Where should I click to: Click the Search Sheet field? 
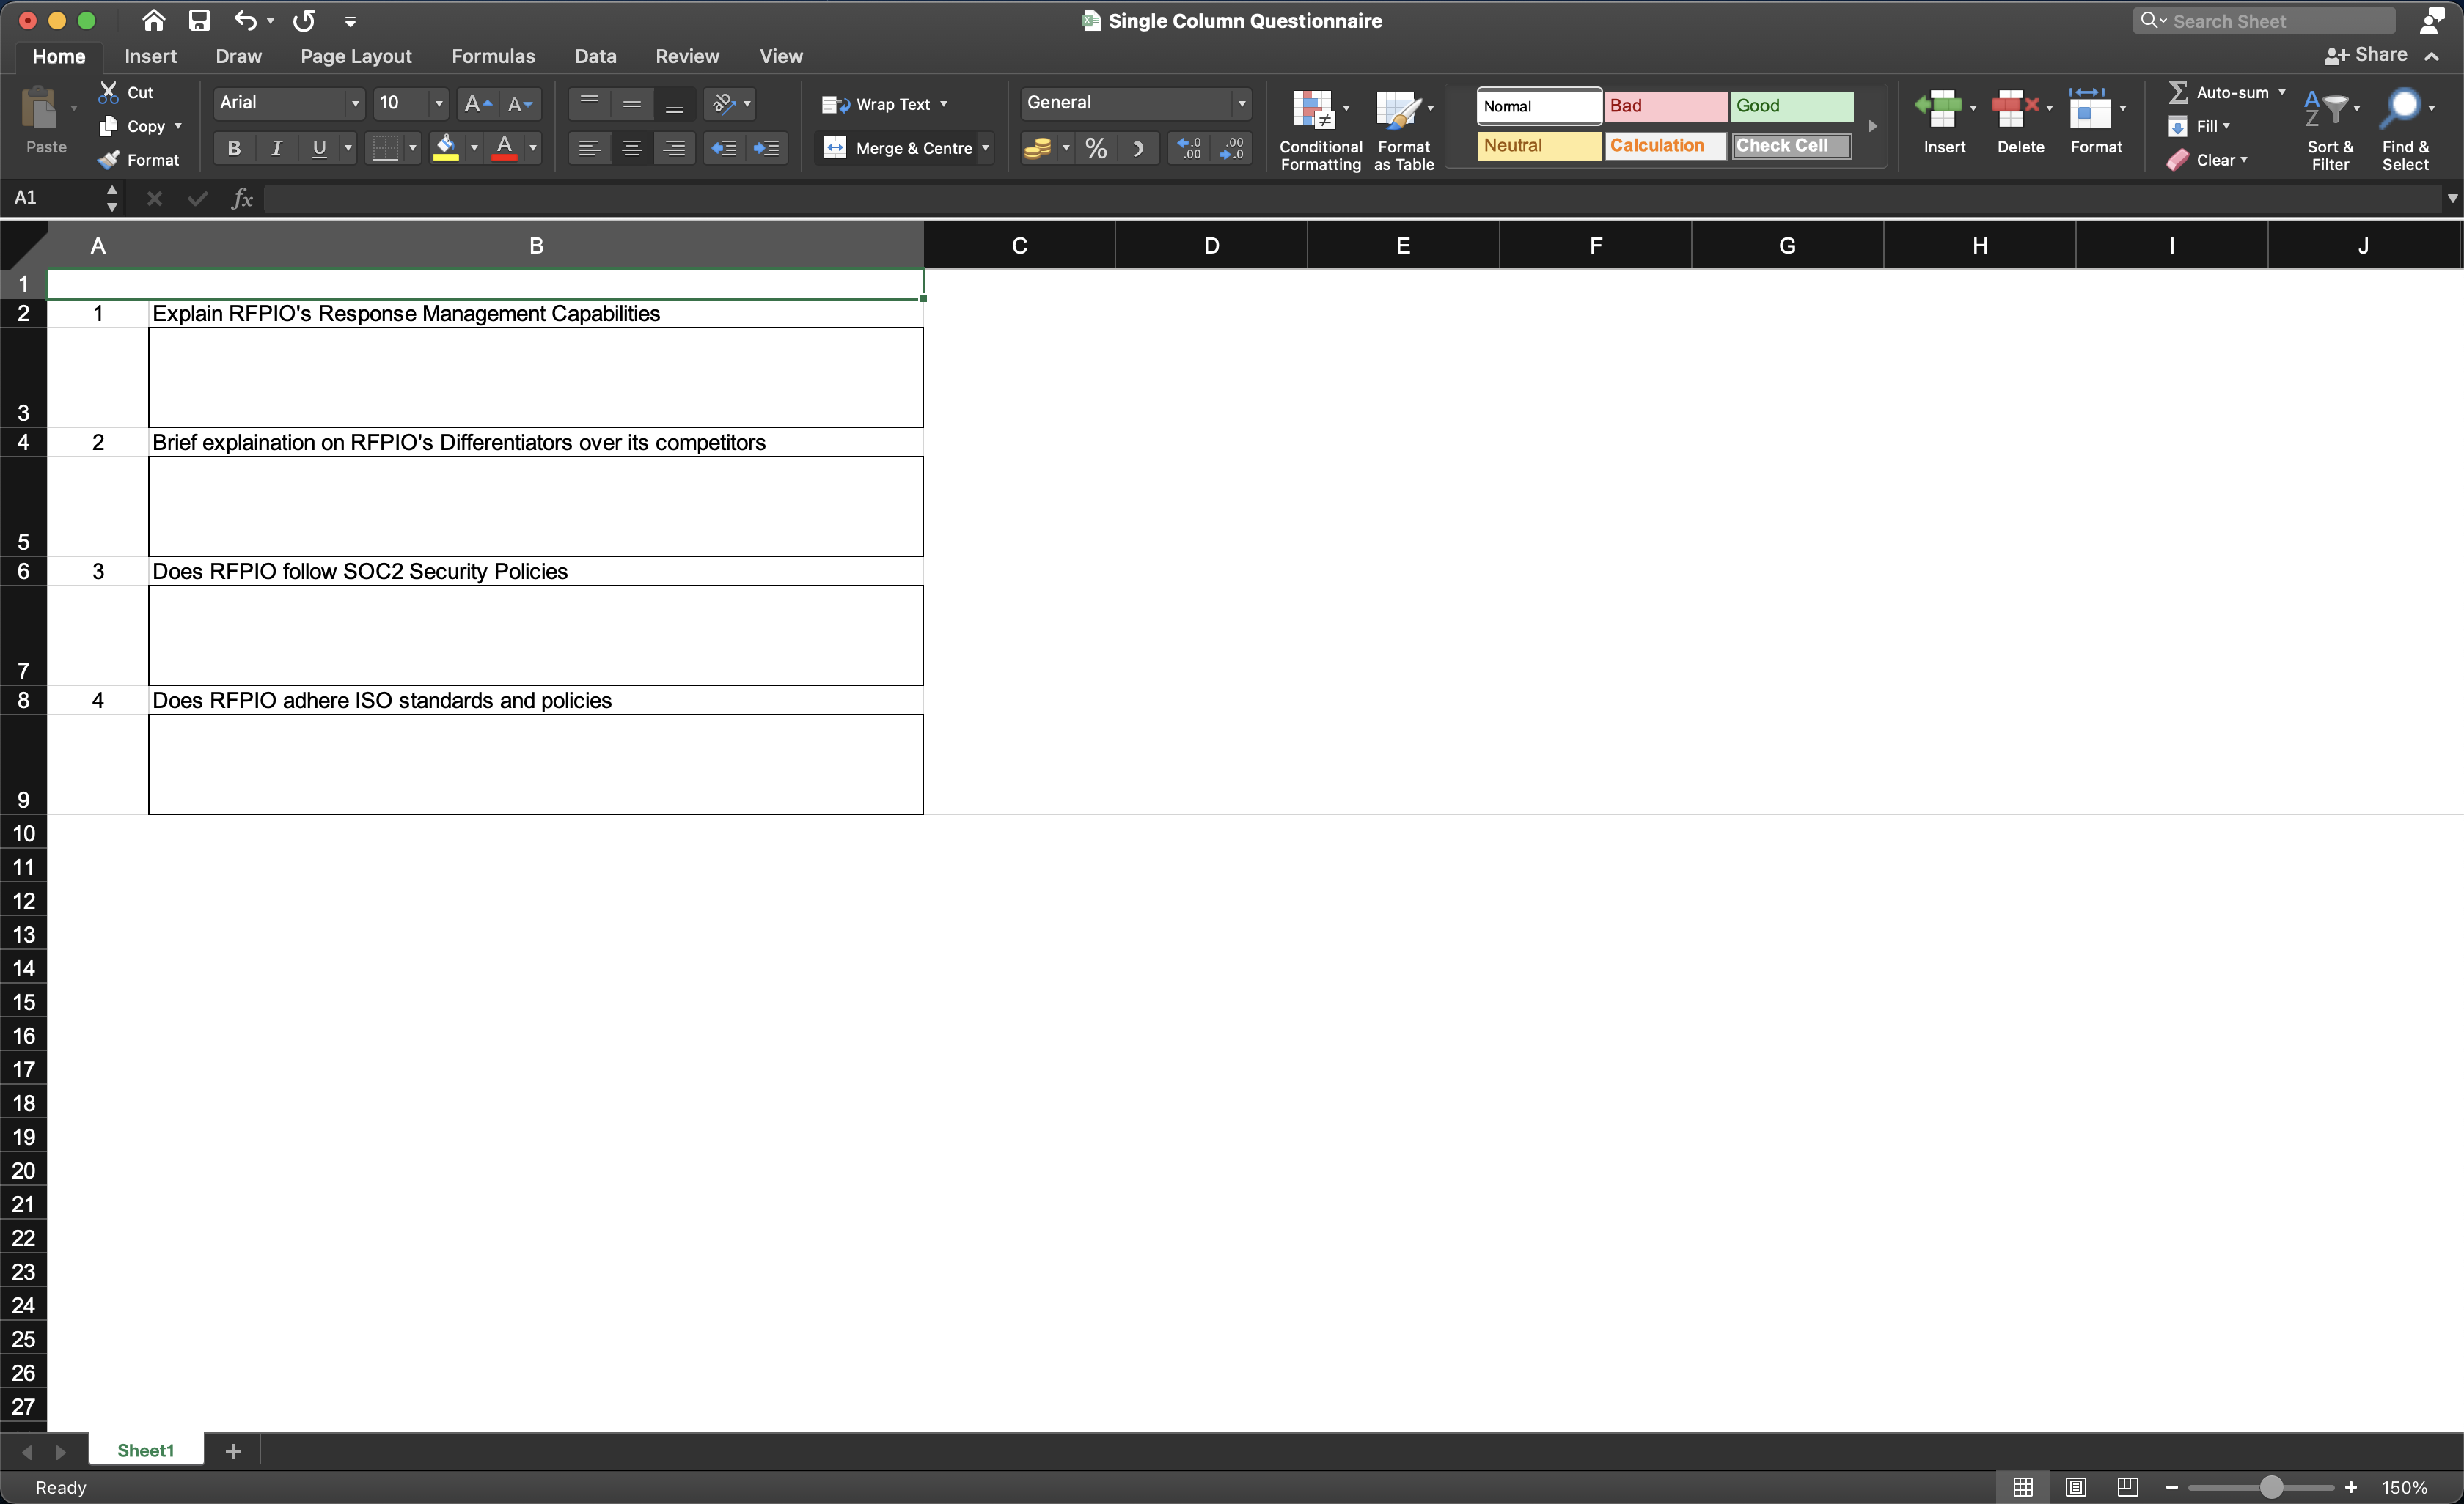2264,21
